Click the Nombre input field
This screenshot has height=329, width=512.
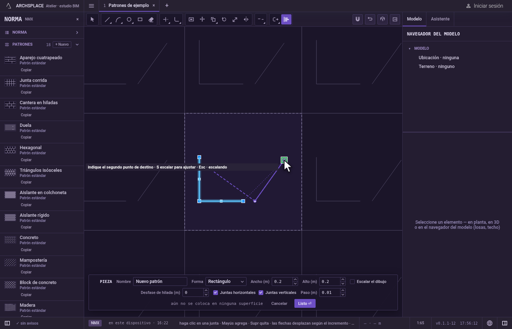coord(160,281)
